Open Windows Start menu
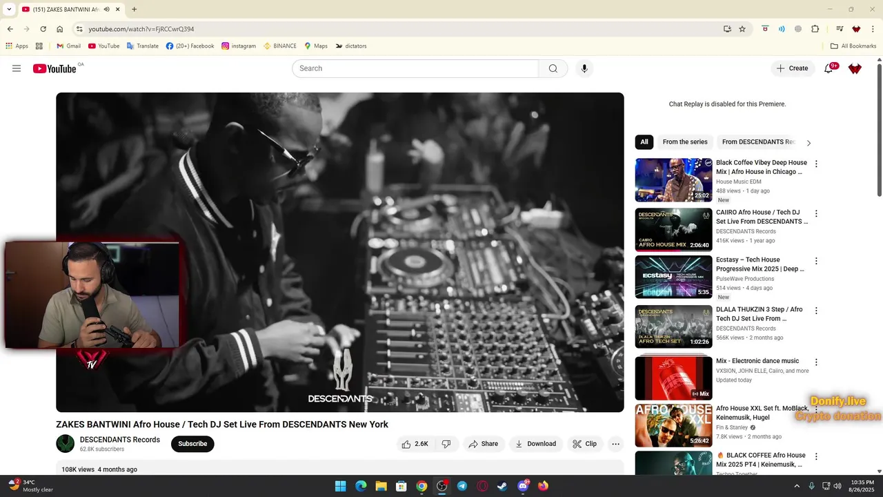This screenshot has width=883, height=497. tap(340, 486)
